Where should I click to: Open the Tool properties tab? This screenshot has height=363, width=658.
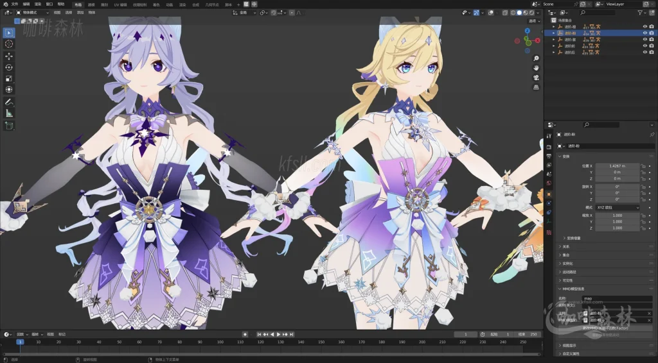[549, 136]
